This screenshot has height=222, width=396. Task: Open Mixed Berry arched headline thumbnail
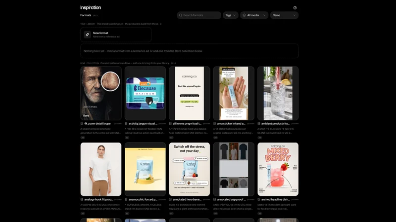pyautogui.click(x=278, y=169)
